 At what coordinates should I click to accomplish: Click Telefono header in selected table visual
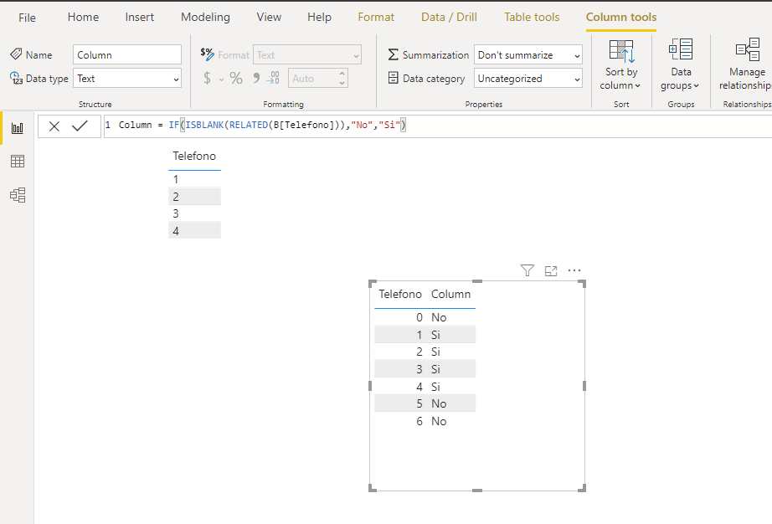(400, 295)
